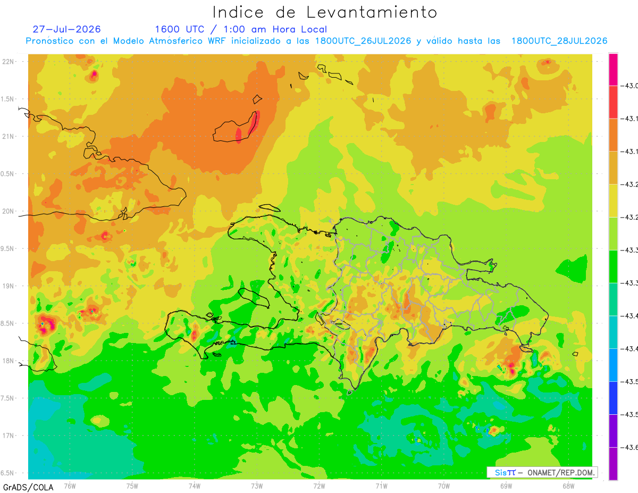
Task: Click the 73W longitude axis label
Action: point(257,486)
